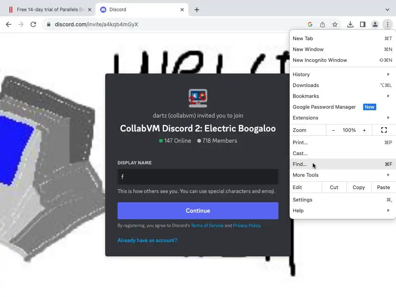Expand the More Tools submenu

(x=343, y=175)
